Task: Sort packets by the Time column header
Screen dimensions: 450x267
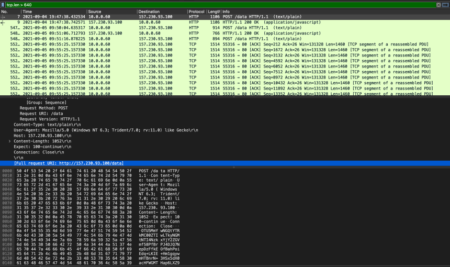Action: 54,12
